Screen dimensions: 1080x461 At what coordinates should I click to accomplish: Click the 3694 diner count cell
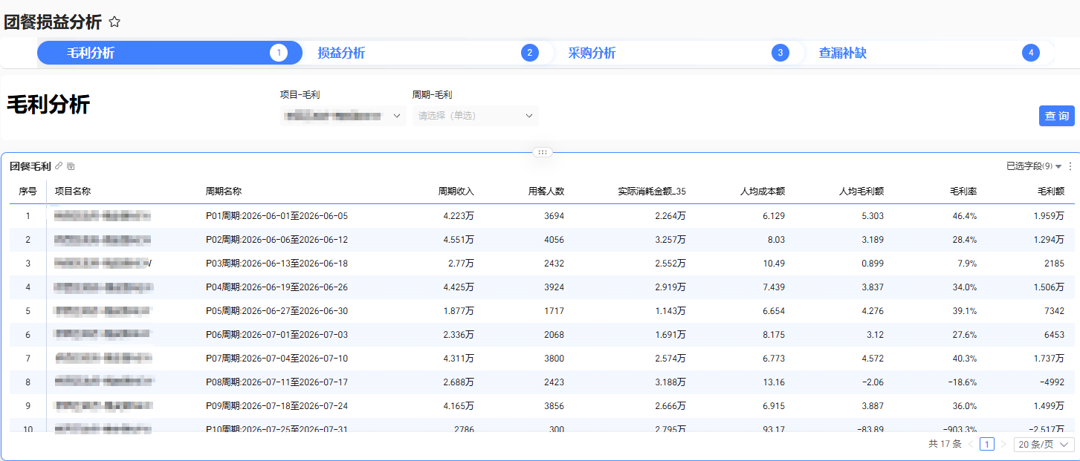[x=554, y=216]
